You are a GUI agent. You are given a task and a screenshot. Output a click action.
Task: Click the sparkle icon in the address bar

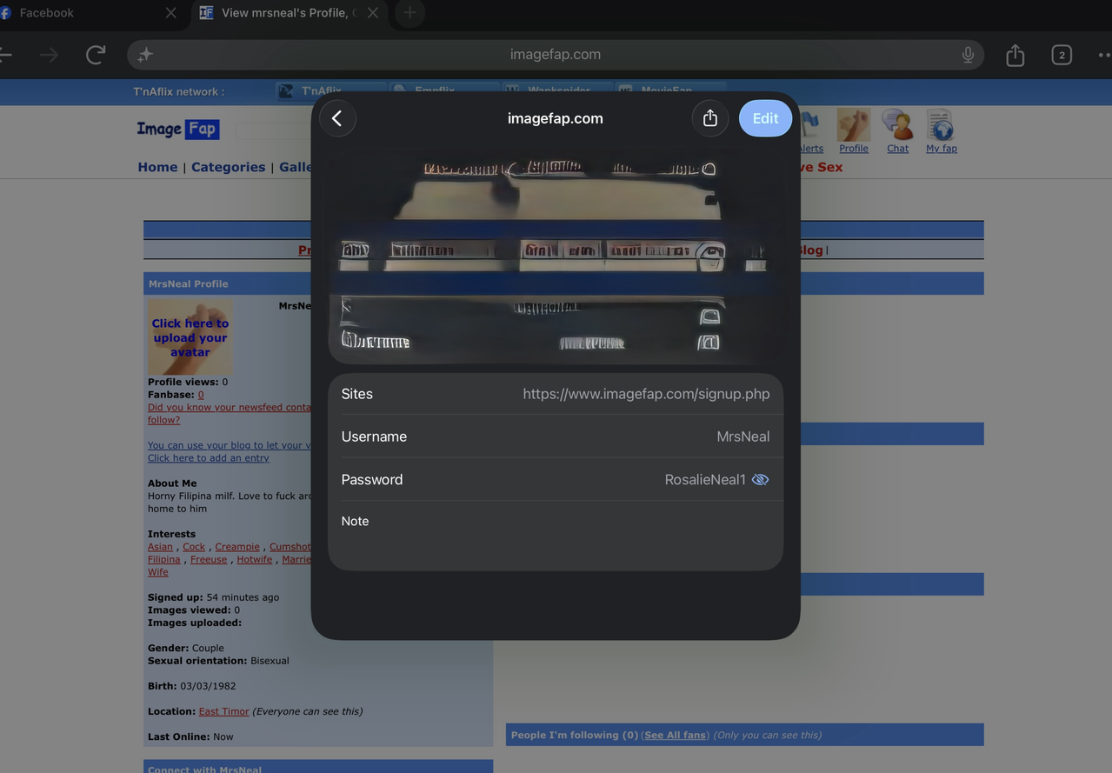(x=145, y=55)
